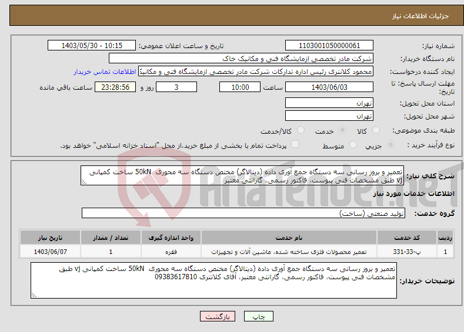Select the کالا radio button
Viewport: 464px width, 332px height.
(376, 130)
